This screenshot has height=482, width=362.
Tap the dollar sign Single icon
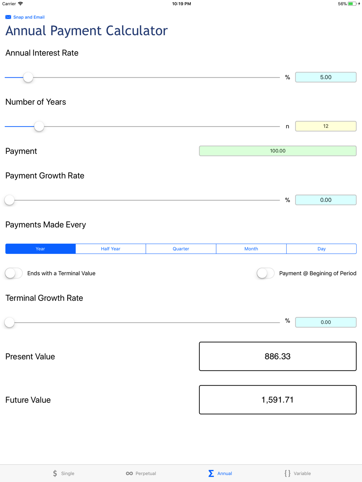[x=55, y=473]
